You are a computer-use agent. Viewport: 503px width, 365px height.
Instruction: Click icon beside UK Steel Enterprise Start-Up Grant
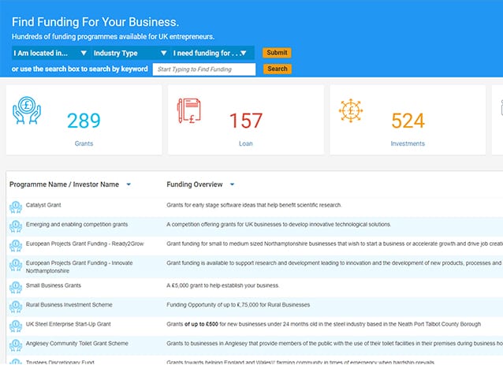coord(15,326)
